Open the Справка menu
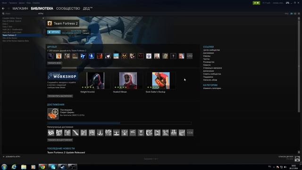 tap(36, 3)
